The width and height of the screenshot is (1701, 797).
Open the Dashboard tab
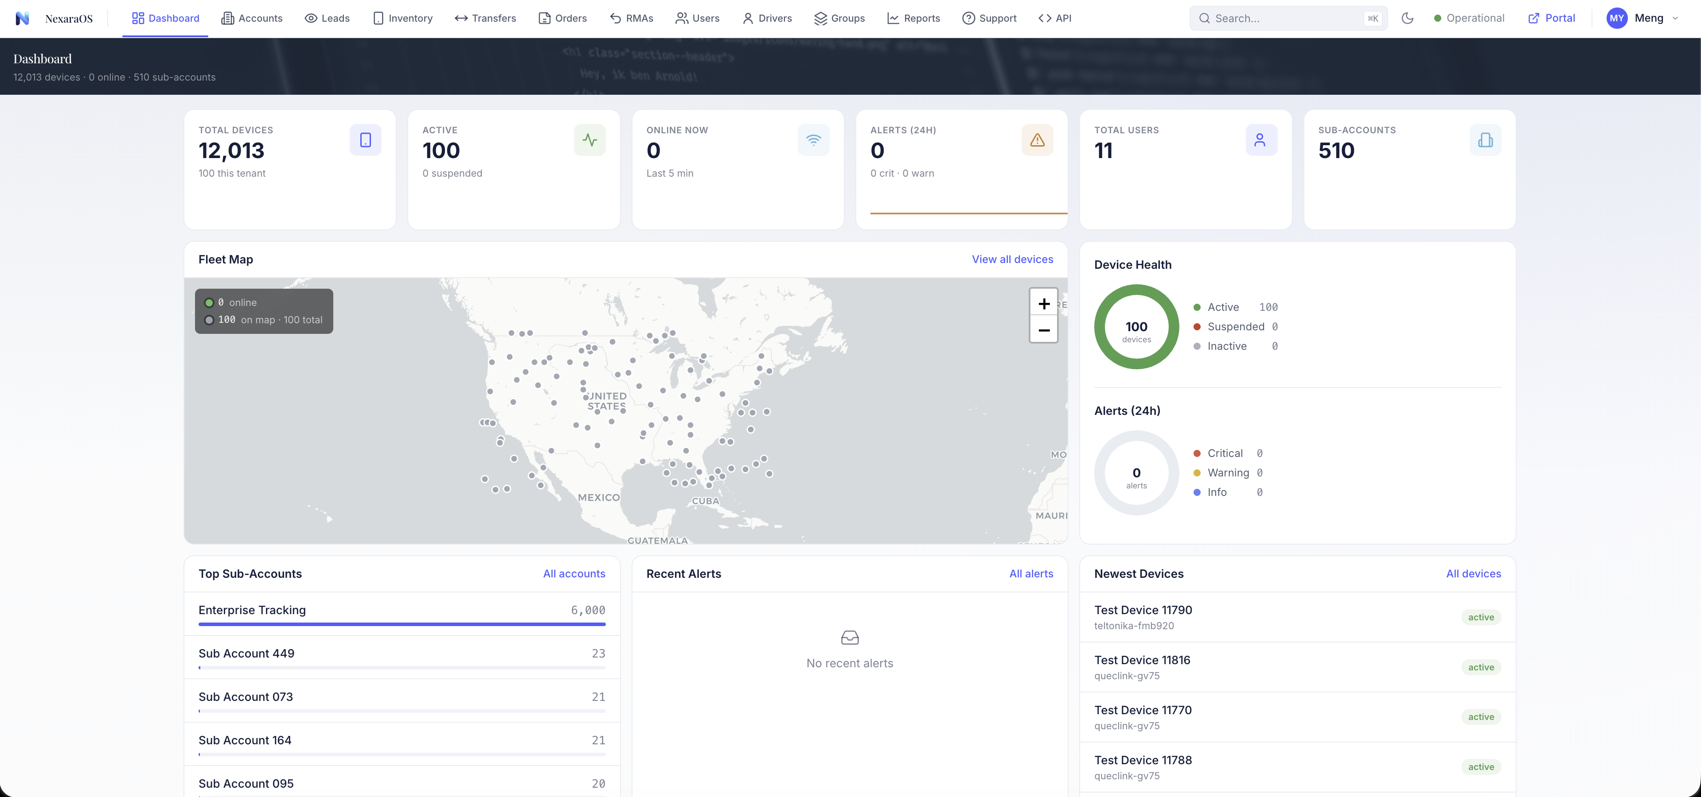pyautogui.click(x=165, y=19)
